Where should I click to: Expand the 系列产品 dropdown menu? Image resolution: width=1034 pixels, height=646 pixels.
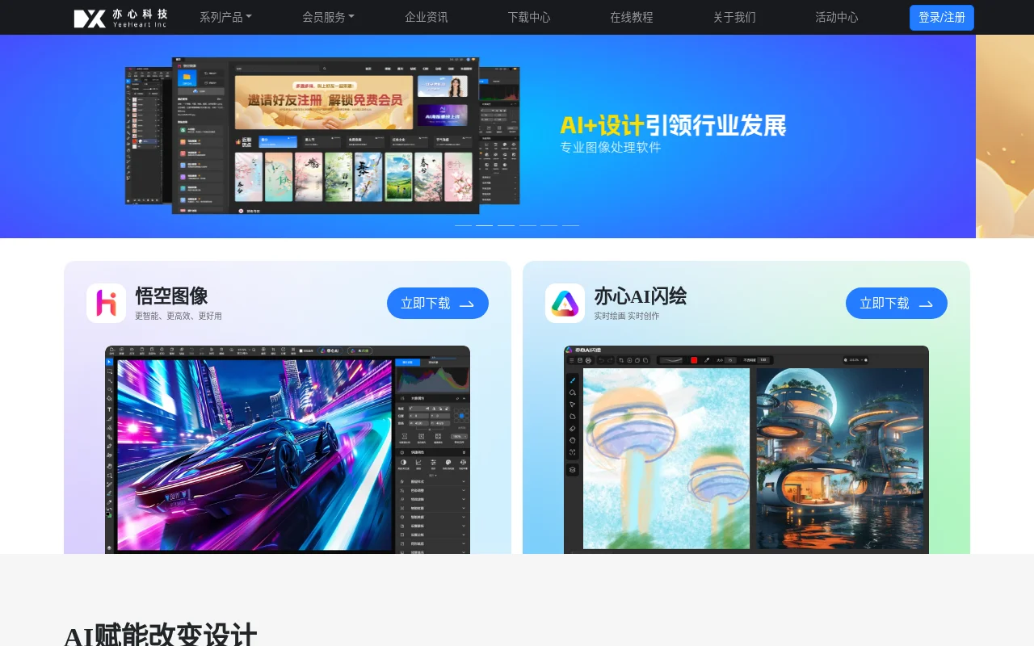(225, 17)
